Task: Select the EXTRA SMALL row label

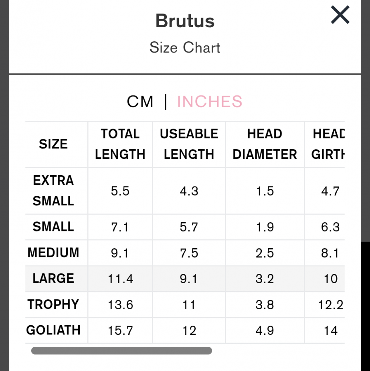Action: pyautogui.click(x=53, y=191)
